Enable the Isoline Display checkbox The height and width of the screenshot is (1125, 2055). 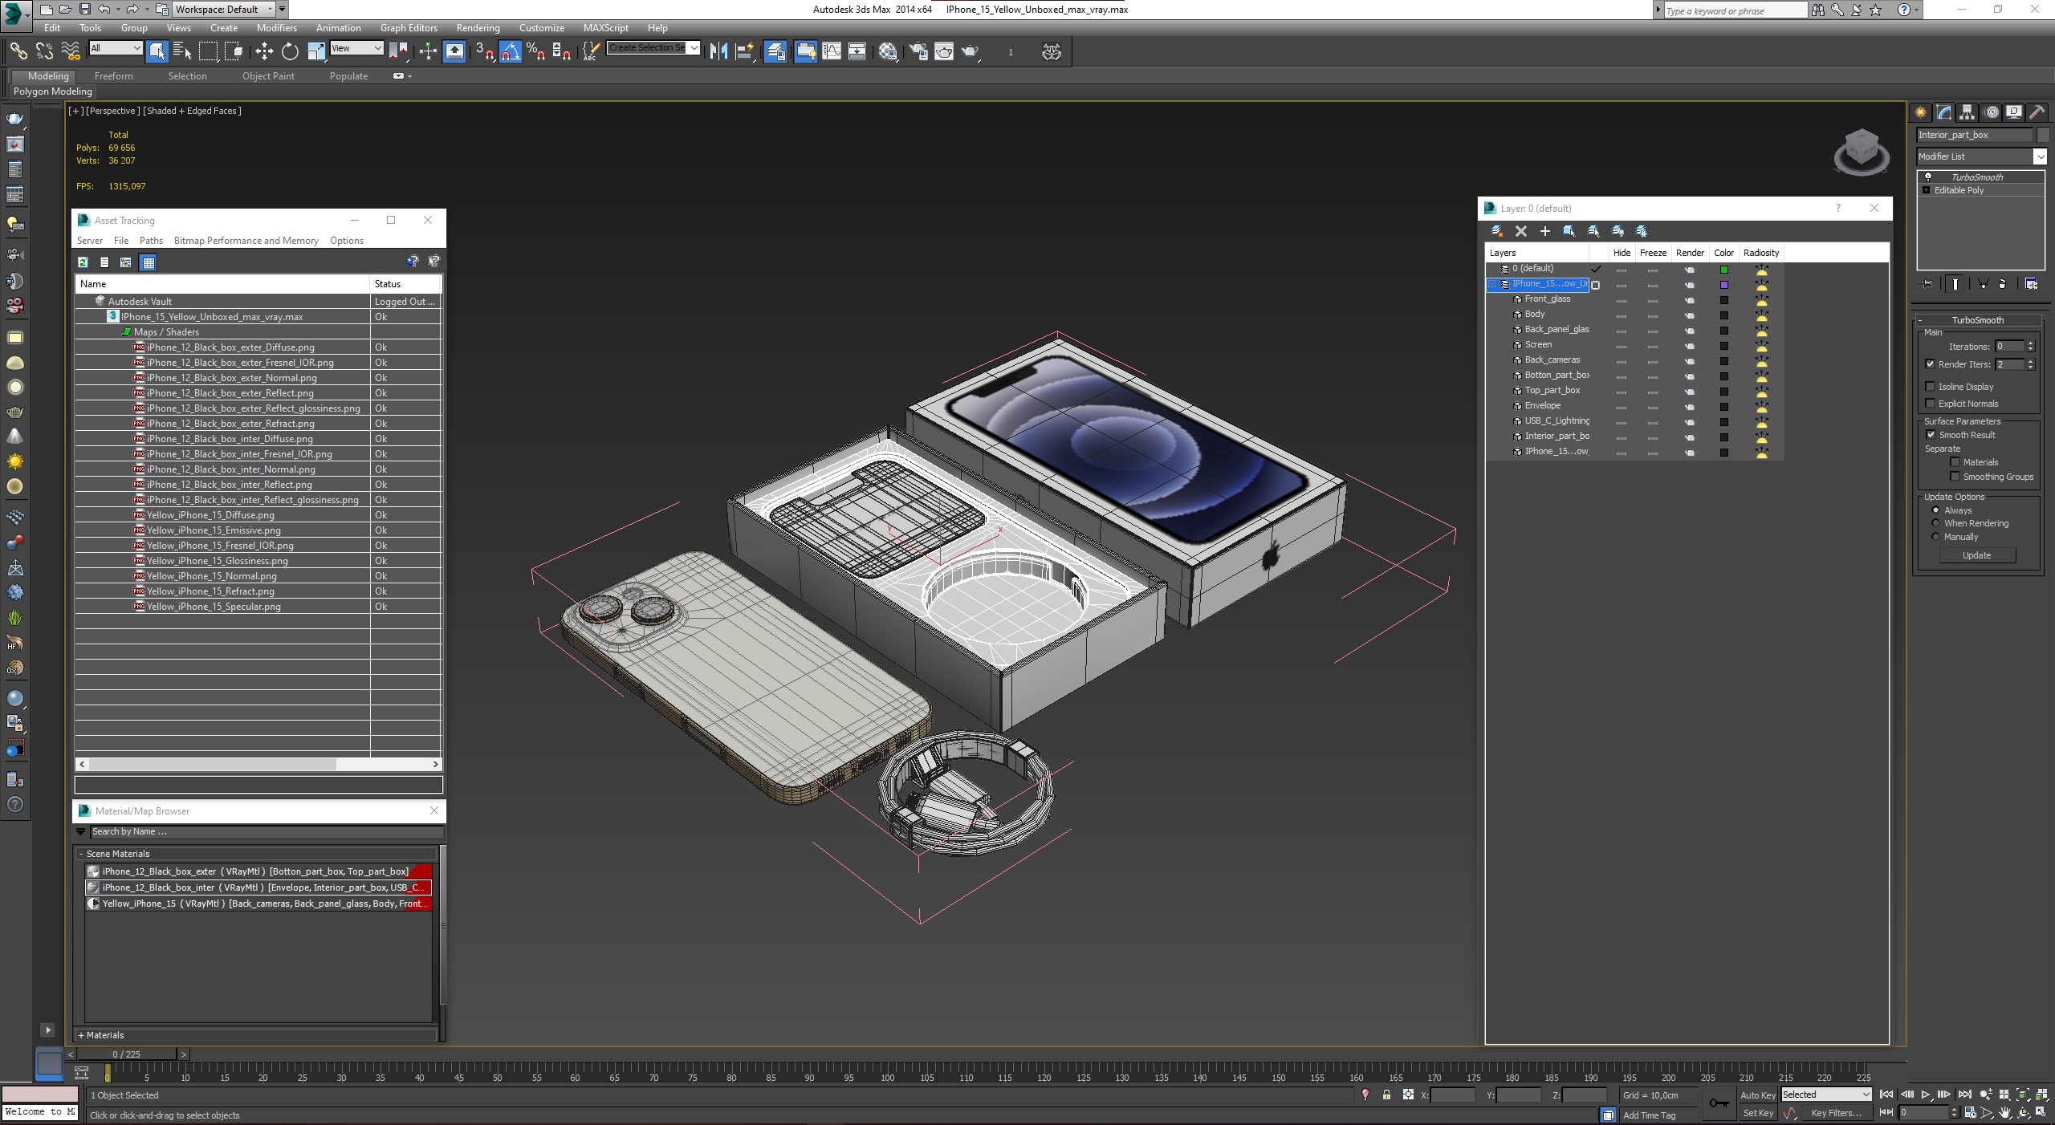[x=1931, y=387]
